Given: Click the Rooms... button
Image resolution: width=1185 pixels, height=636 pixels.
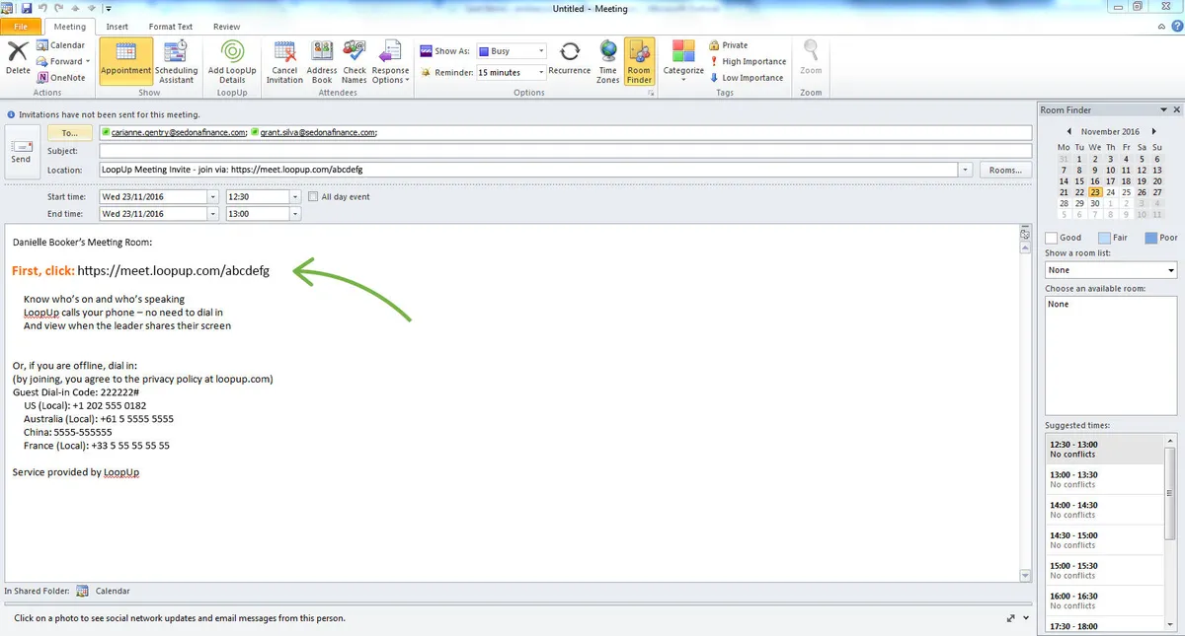Looking at the screenshot, I should tap(1005, 170).
